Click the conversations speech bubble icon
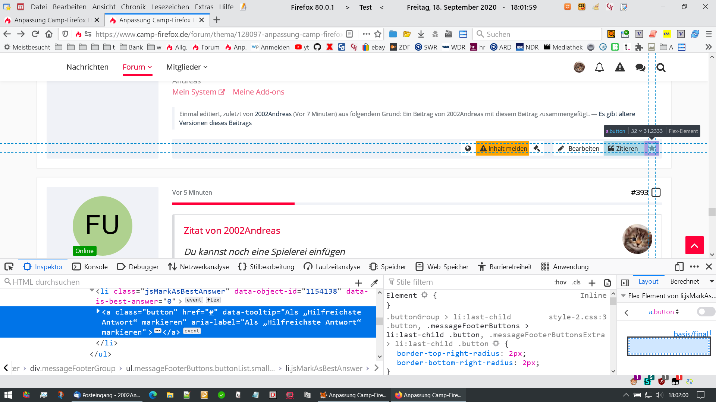716x402 pixels. 640,67
